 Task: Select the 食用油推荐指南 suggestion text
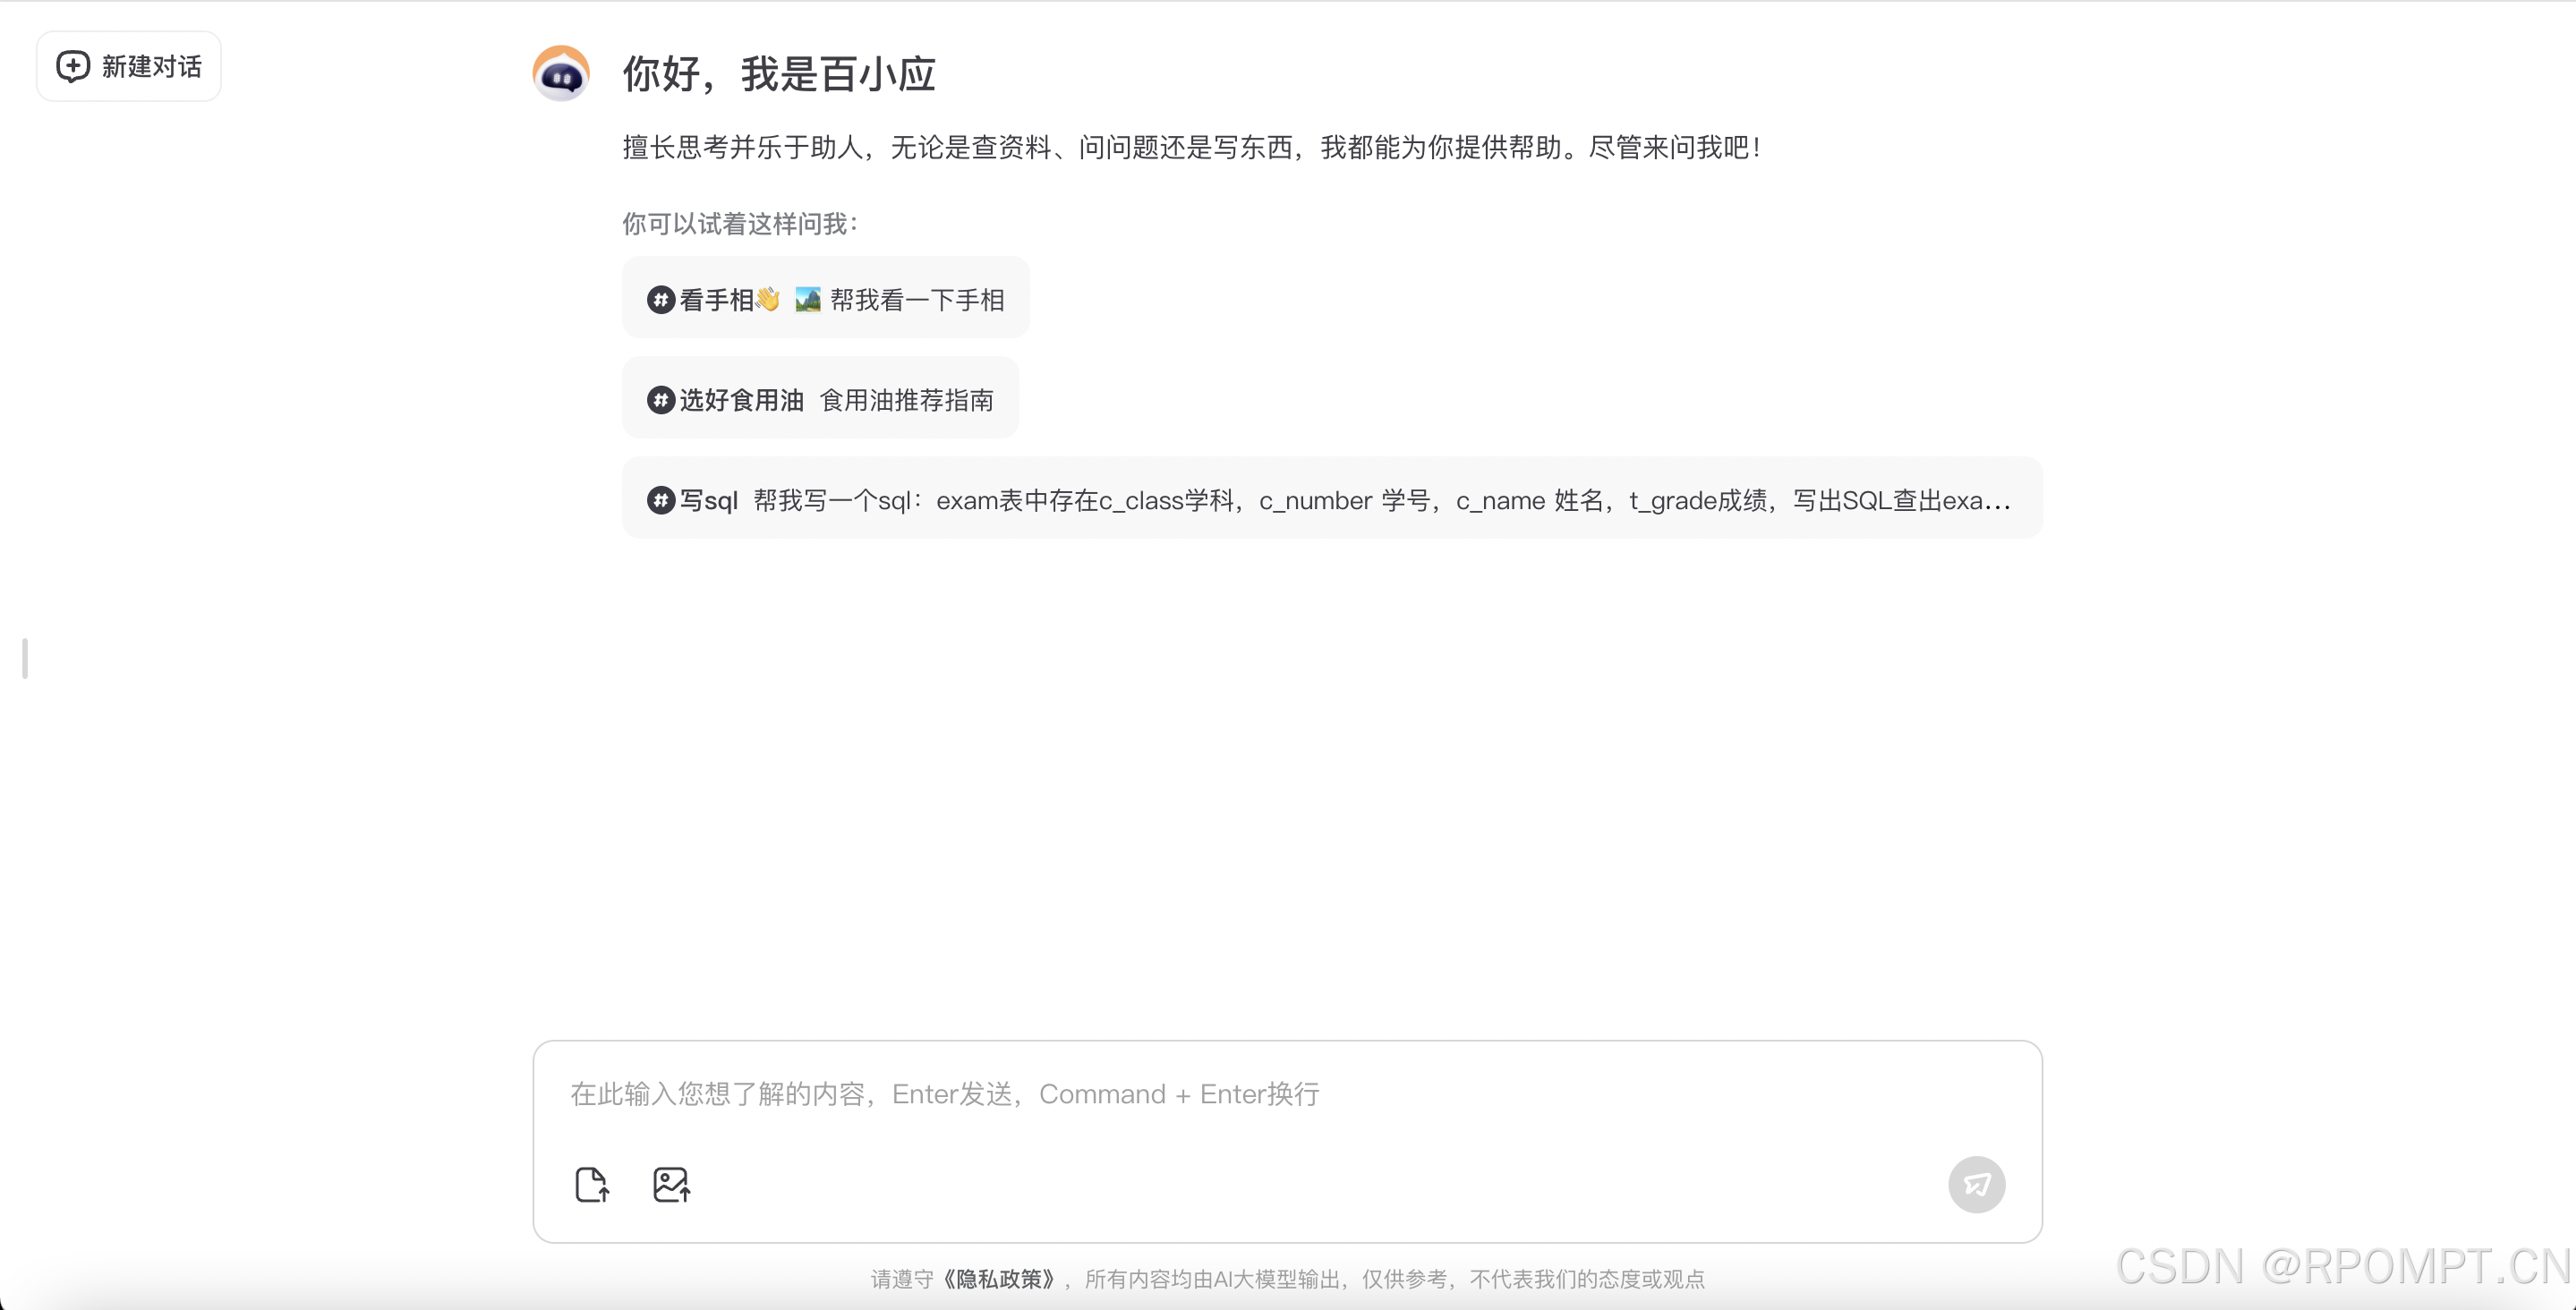coord(906,400)
